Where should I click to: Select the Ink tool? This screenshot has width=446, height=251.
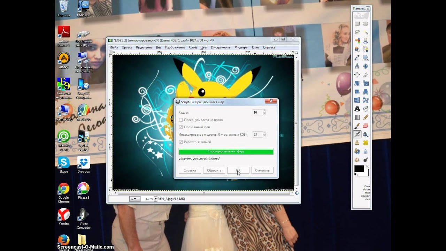366,134
